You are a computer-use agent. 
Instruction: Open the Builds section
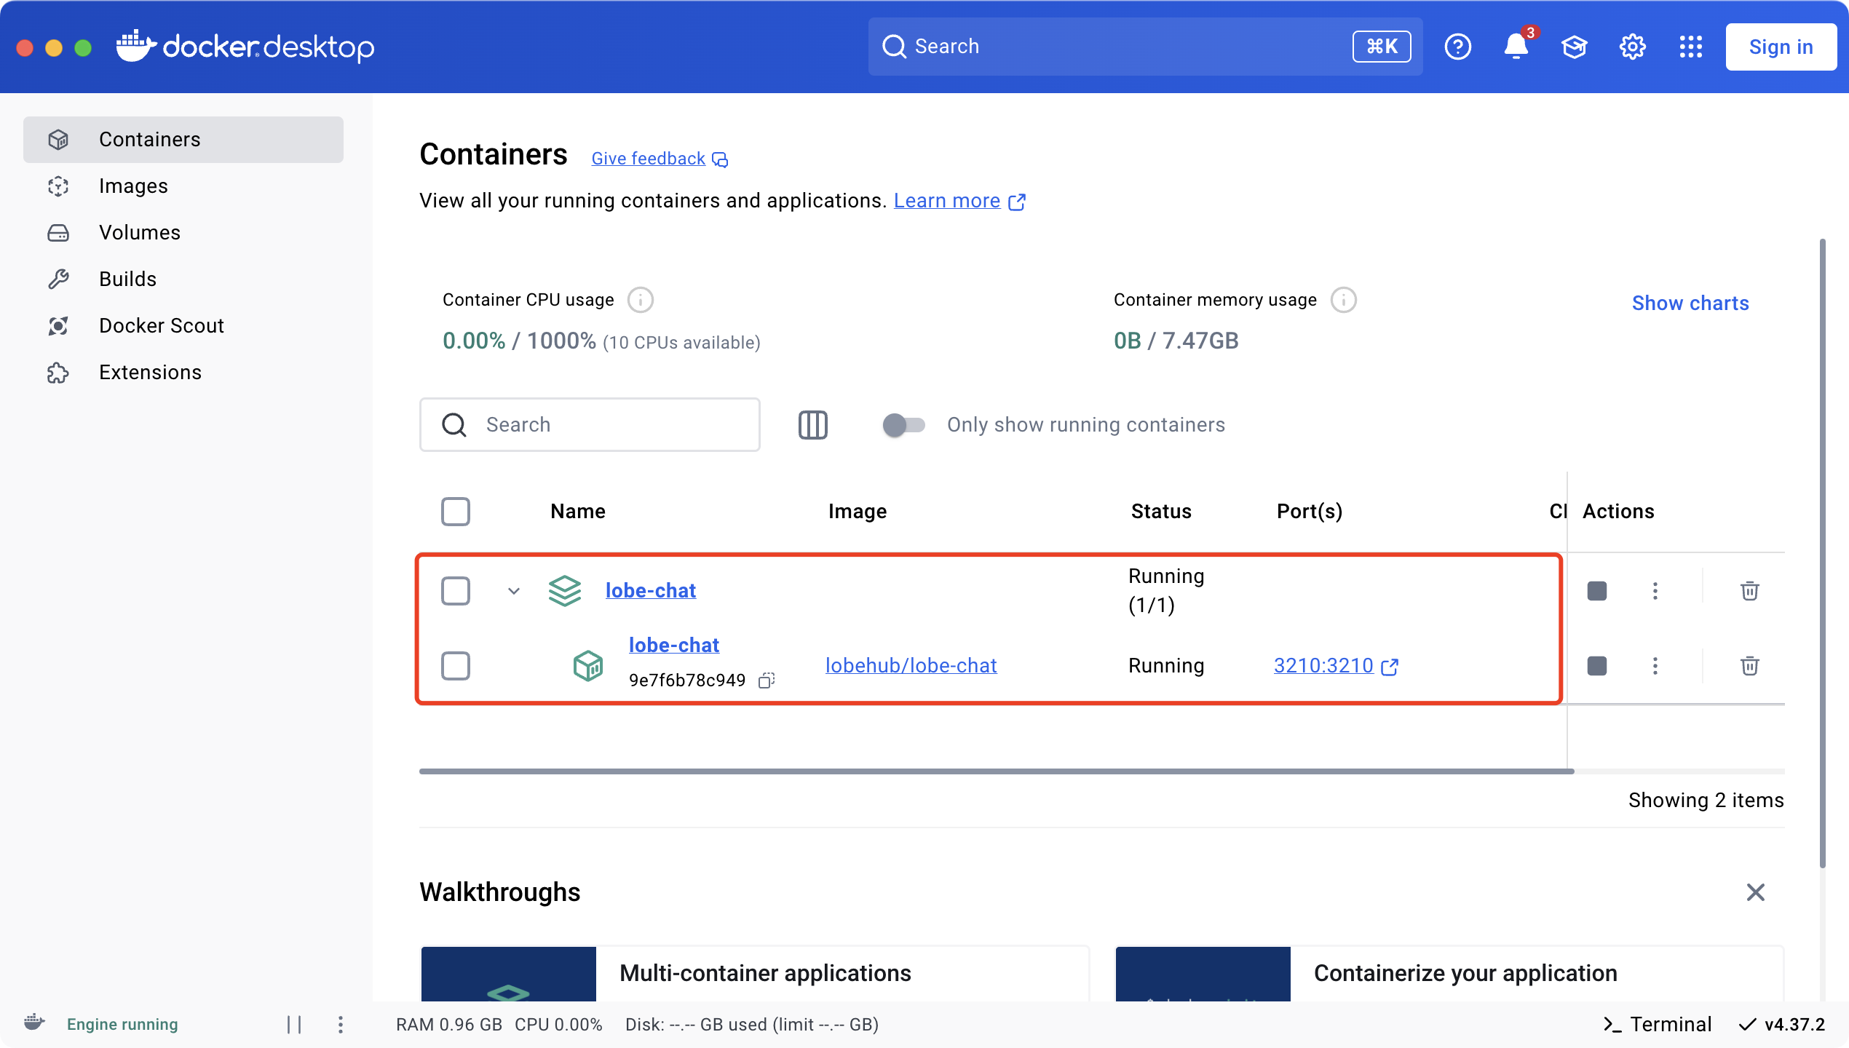[127, 279]
